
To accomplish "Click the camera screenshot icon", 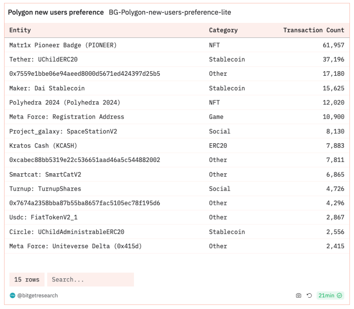I will pos(298,296).
